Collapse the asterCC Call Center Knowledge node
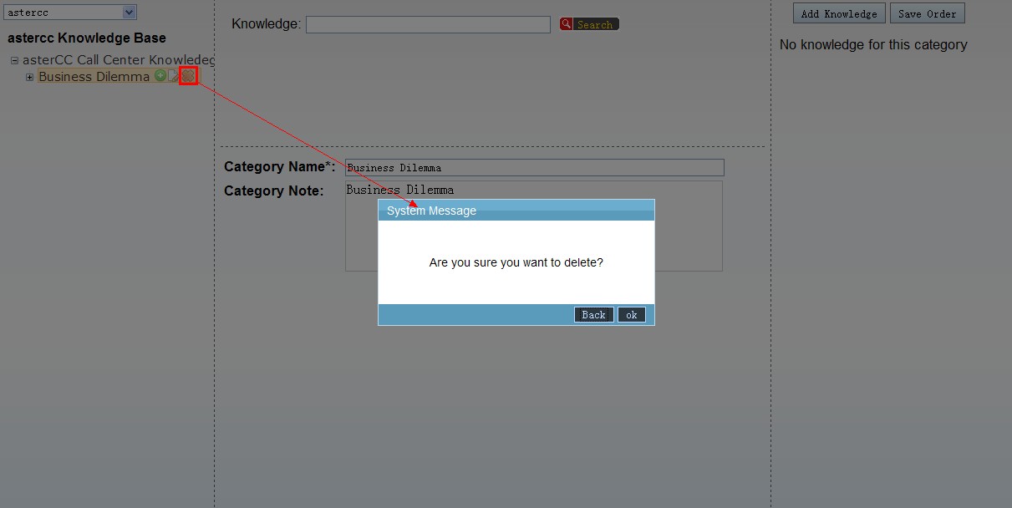This screenshot has width=1012, height=508. pyautogui.click(x=14, y=60)
